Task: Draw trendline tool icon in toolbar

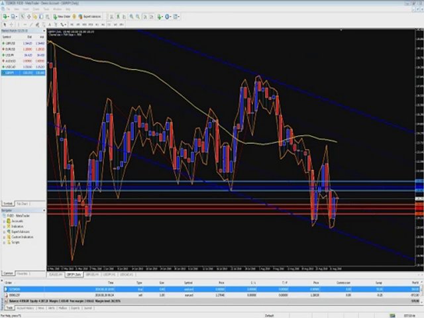Action: (x=31, y=25)
